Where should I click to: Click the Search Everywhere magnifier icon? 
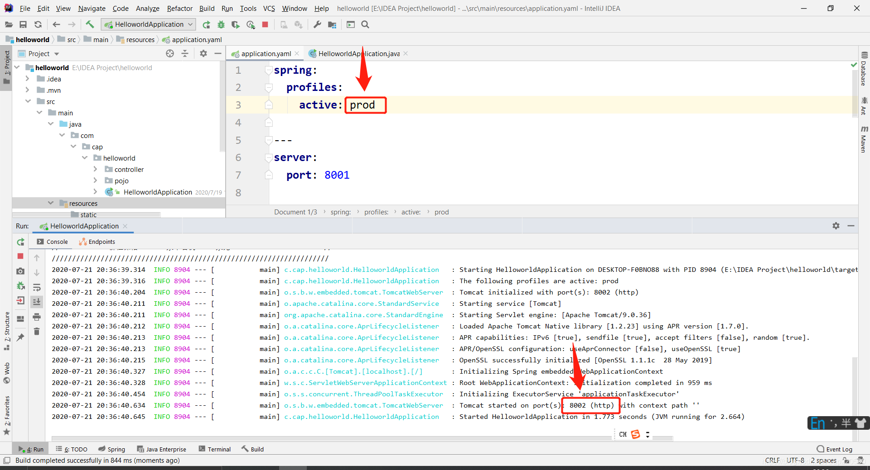click(x=365, y=24)
